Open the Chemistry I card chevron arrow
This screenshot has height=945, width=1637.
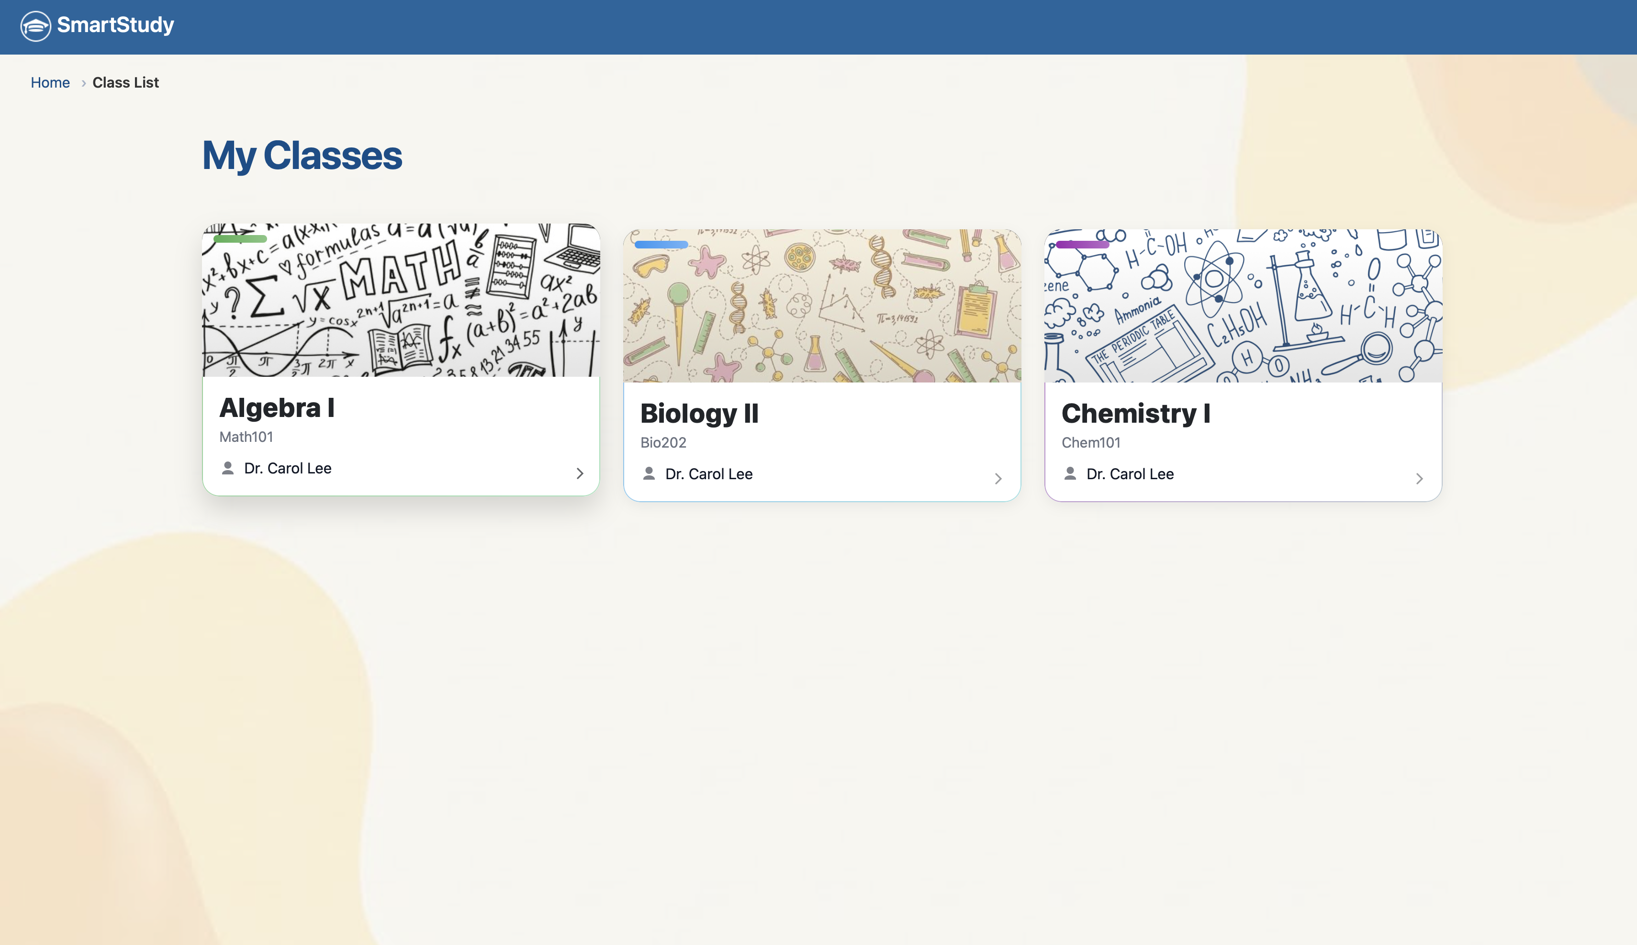pos(1419,479)
